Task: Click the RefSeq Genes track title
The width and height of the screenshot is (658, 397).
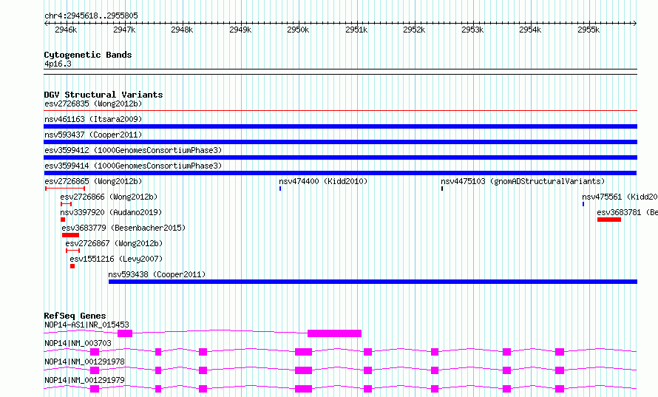Action: coord(75,316)
